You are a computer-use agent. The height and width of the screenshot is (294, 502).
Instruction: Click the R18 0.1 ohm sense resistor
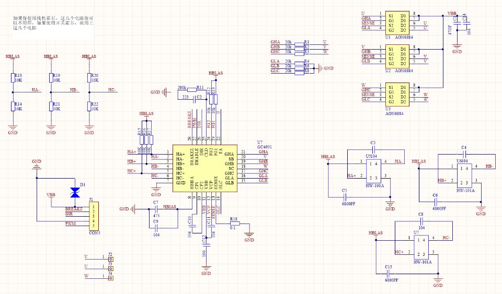233,225
